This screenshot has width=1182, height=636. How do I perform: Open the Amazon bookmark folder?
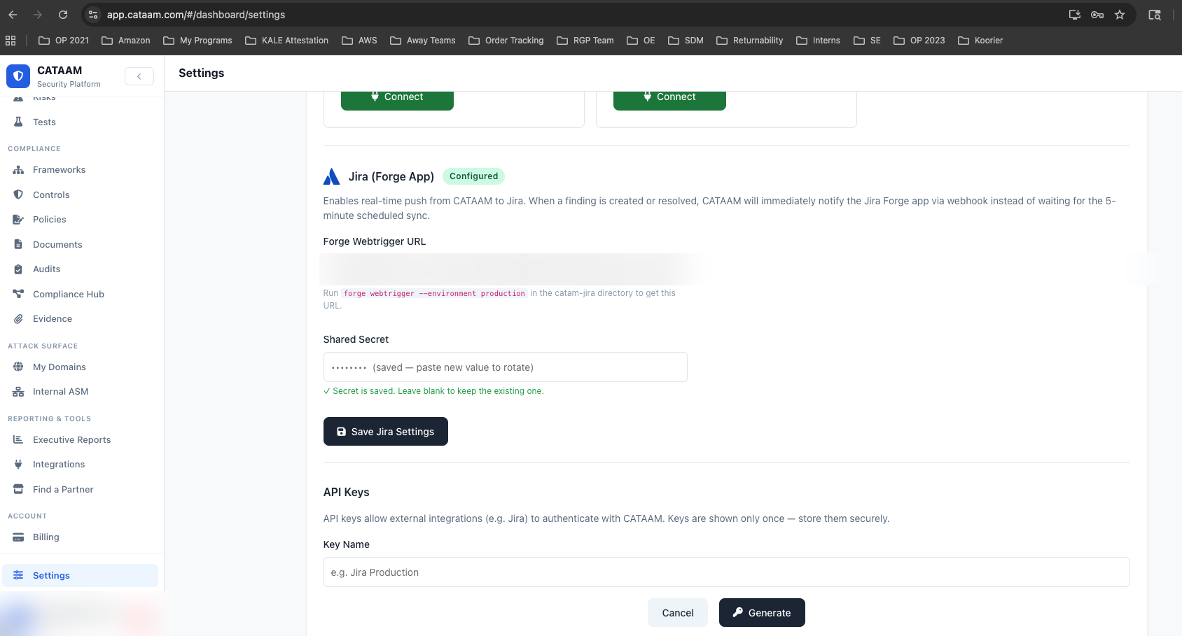tap(126, 41)
